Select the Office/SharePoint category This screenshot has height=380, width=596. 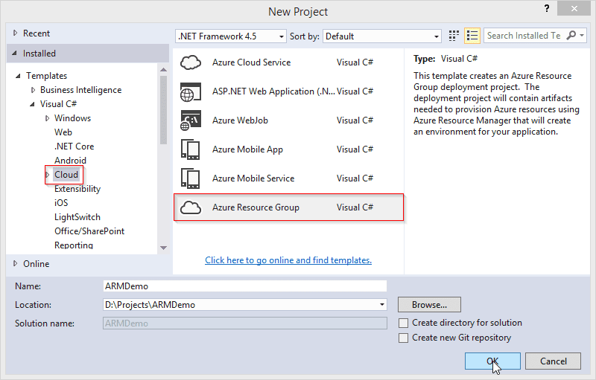(x=89, y=231)
